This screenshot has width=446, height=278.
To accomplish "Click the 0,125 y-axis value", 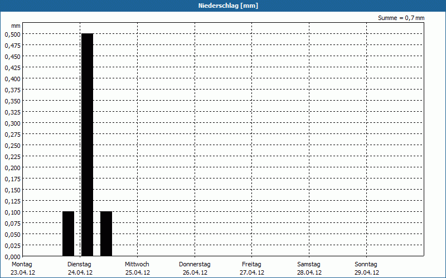I will coord(12,201).
